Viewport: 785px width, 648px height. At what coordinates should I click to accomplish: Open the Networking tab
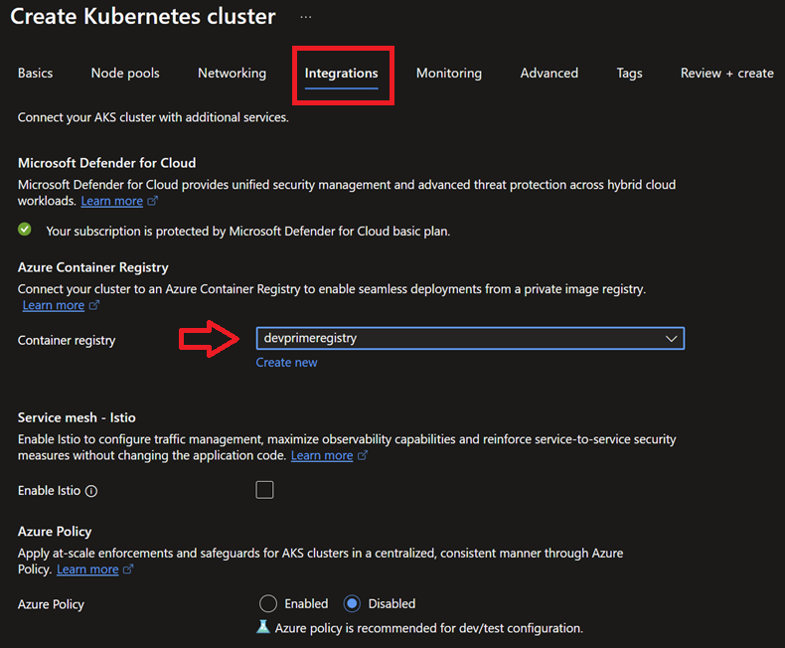click(x=232, y=74)
